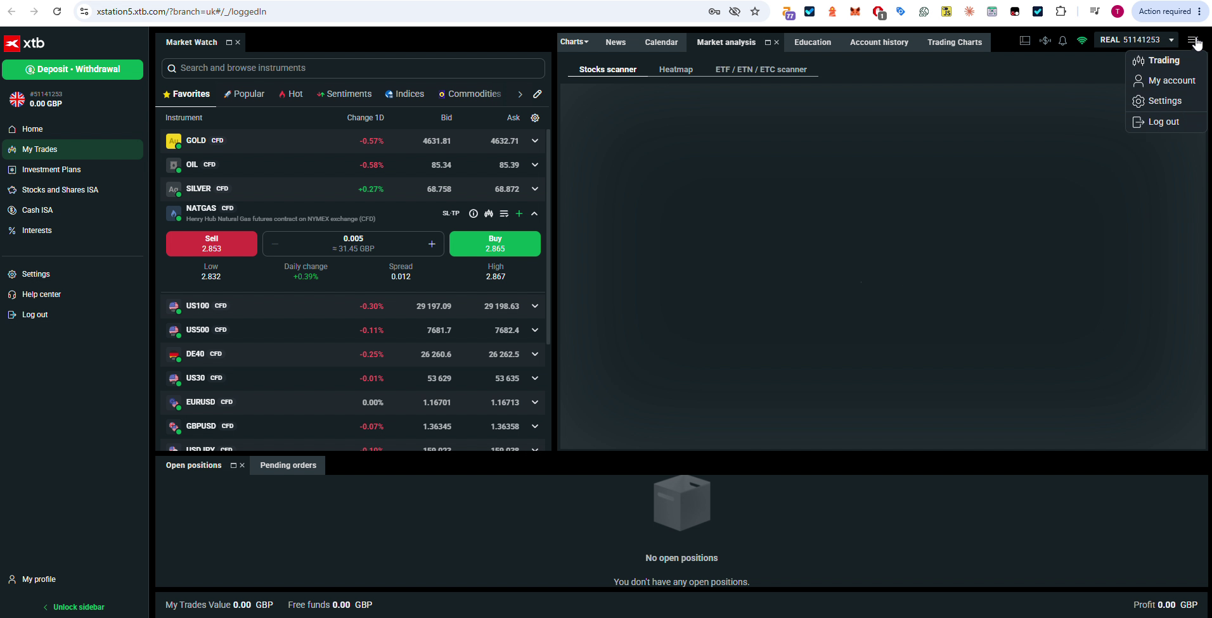Screen dimensions: 1212x618
Task: Open the Trading Charts tab
Action: coord(954,42)
